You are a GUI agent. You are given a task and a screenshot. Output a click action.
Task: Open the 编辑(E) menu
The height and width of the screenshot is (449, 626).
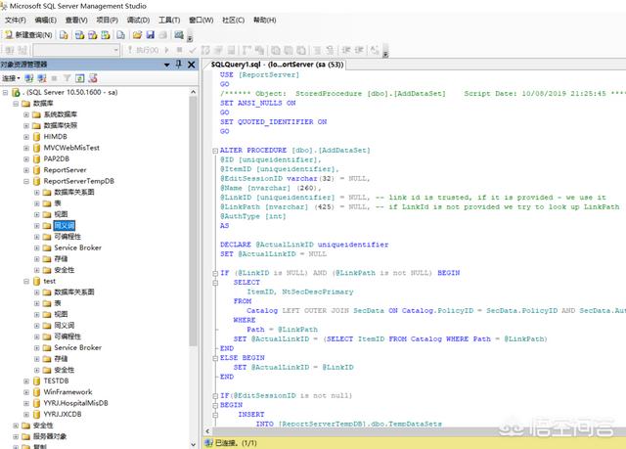point(46,20)
